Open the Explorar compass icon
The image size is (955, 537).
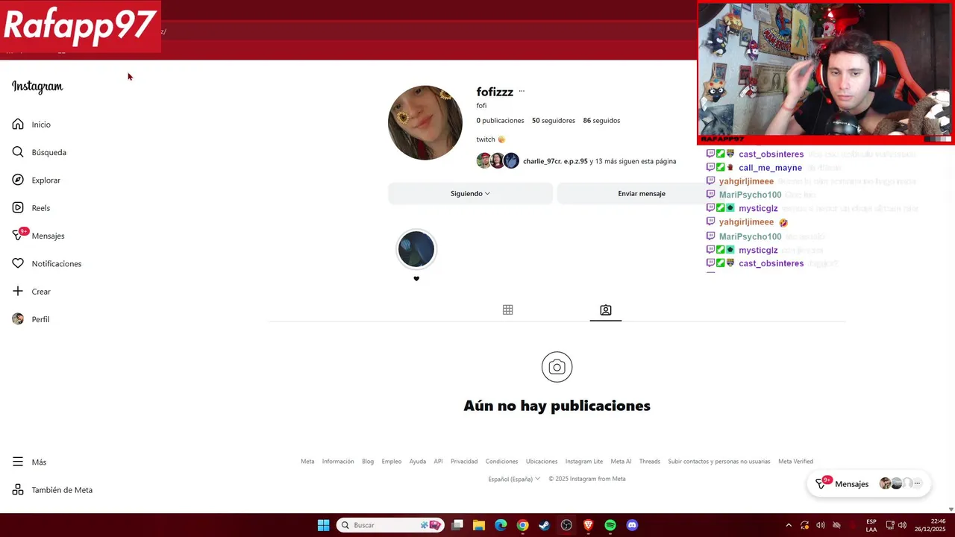pos(18,180)
